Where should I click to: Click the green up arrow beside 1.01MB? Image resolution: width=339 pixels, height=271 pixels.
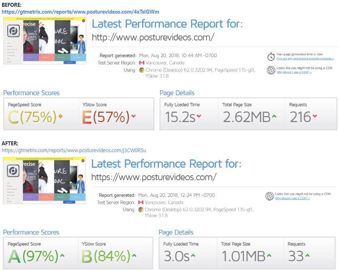pos(269,255)
